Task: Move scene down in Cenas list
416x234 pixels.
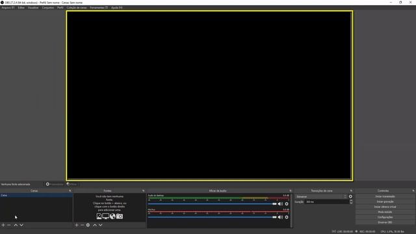Action: 21,225
